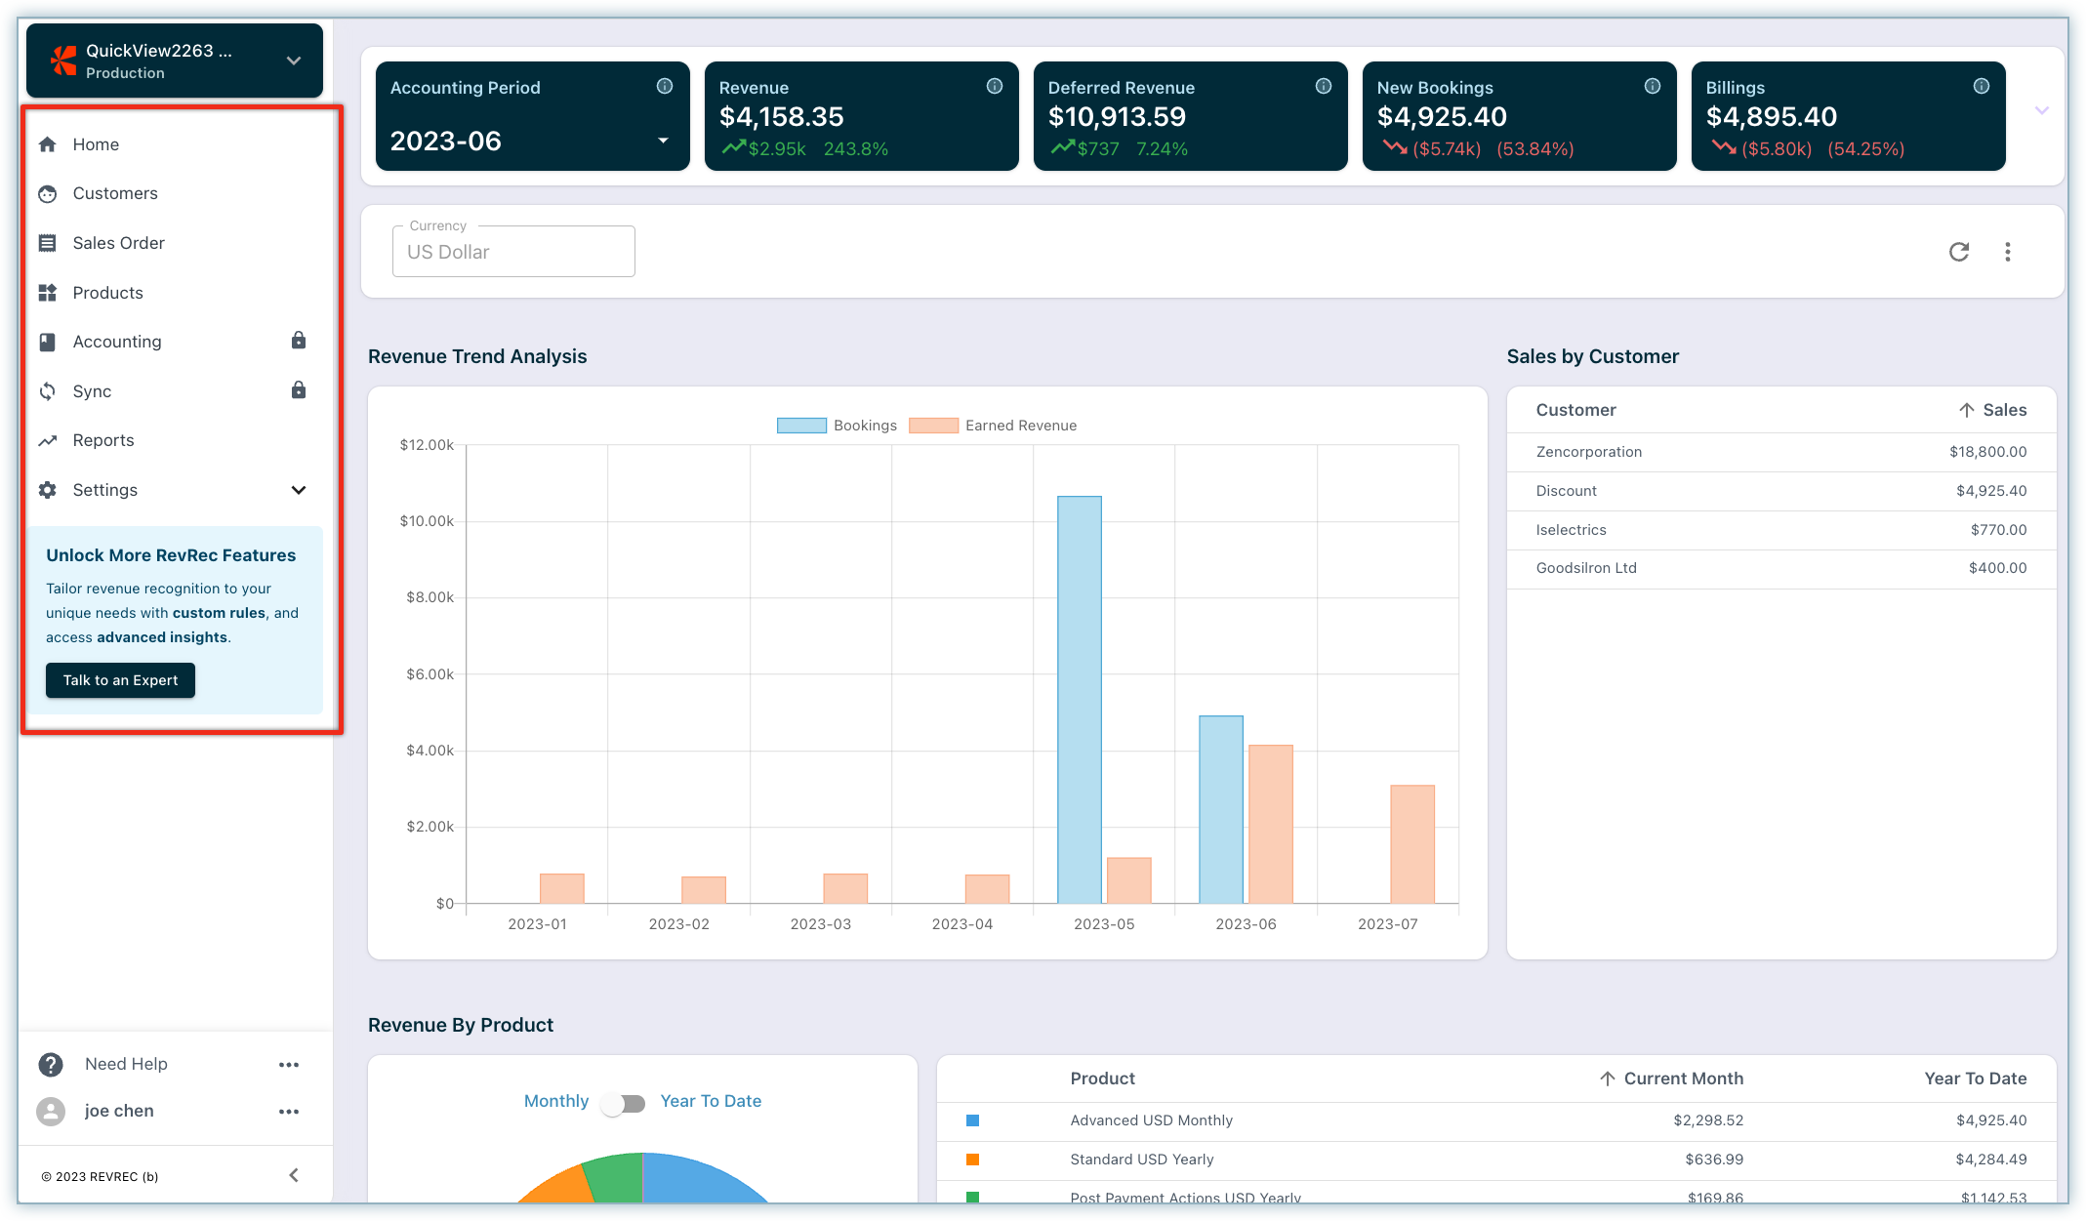This screenshot has height=1221, width=2086.
Task: Click the blue swatch for Advanced USD Monthly
Action: (x=972, y=1120)
